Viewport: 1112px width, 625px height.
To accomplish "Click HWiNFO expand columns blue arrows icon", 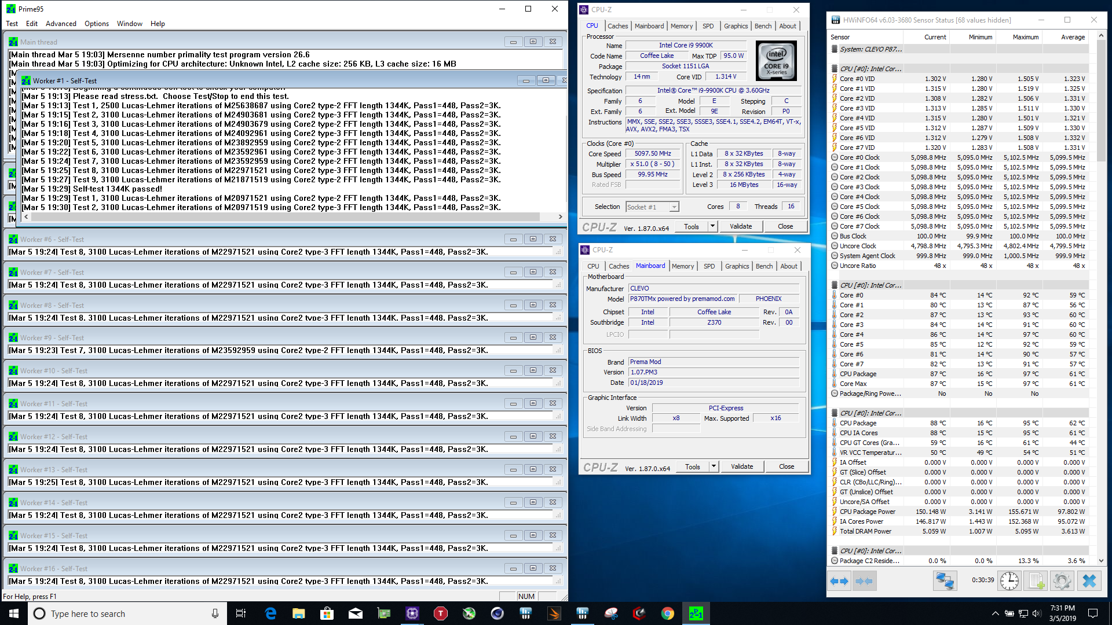I will pyautogui.click(x=839, y=581).
